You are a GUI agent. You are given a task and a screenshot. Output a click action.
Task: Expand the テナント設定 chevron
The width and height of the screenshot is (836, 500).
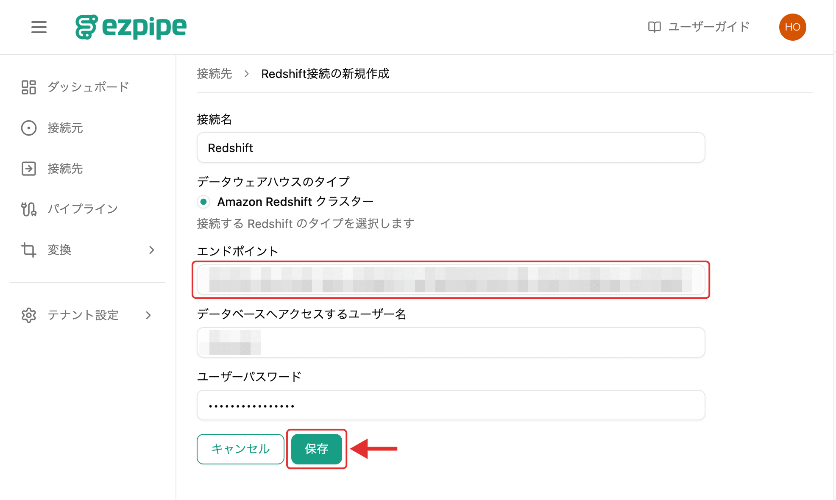coord(148,315)
